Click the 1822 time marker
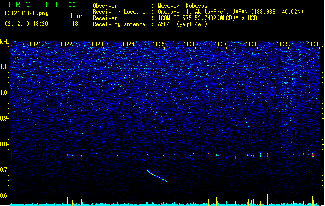Screen dimensions: 325x206 (x=66, y=44)
